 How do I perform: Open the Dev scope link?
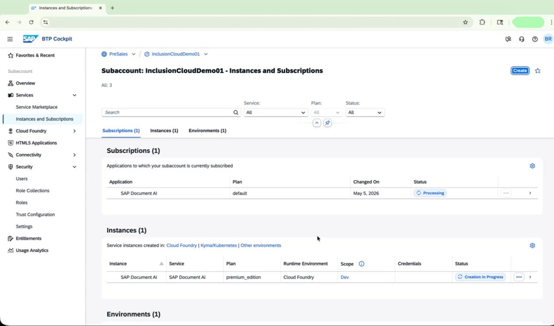click(x=345, y=277)
